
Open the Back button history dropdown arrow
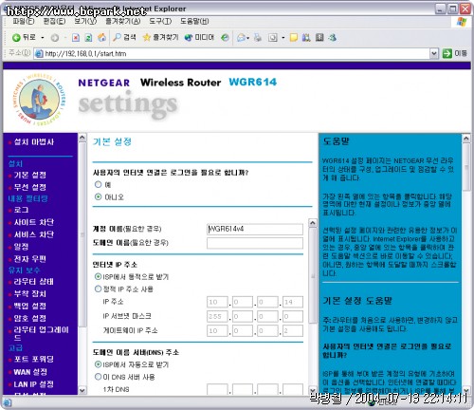point(43,38)
